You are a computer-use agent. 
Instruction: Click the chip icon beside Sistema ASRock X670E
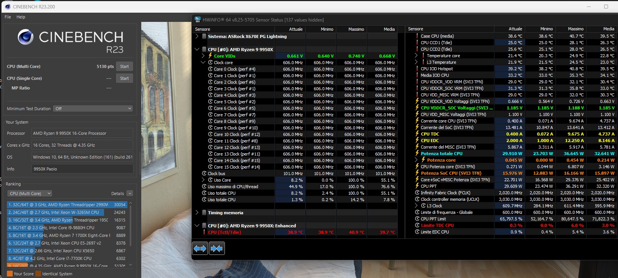[204, 36]
